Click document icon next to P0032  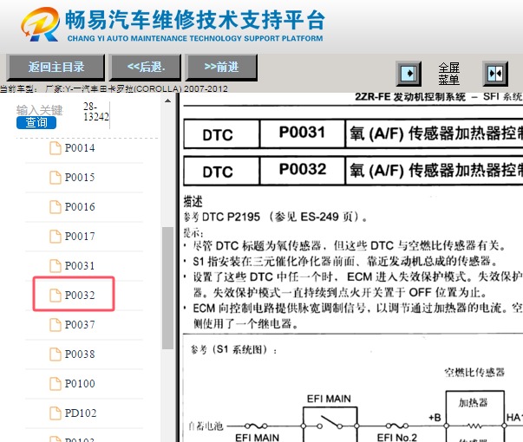pos(56,295)
